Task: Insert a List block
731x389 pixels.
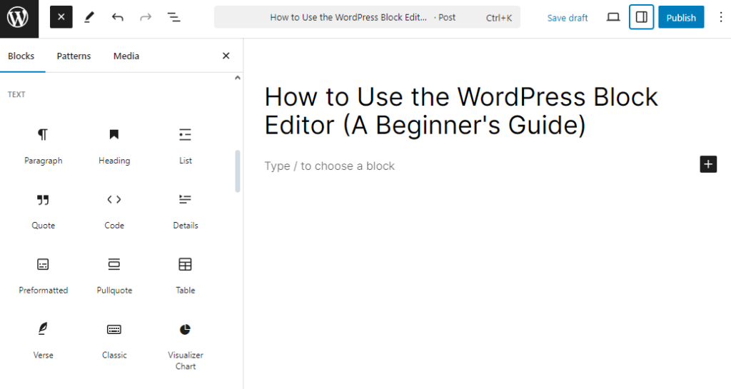Action: (185, 146)
